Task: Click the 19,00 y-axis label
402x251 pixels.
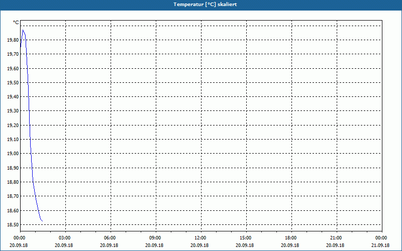Action: pos(13,154)
